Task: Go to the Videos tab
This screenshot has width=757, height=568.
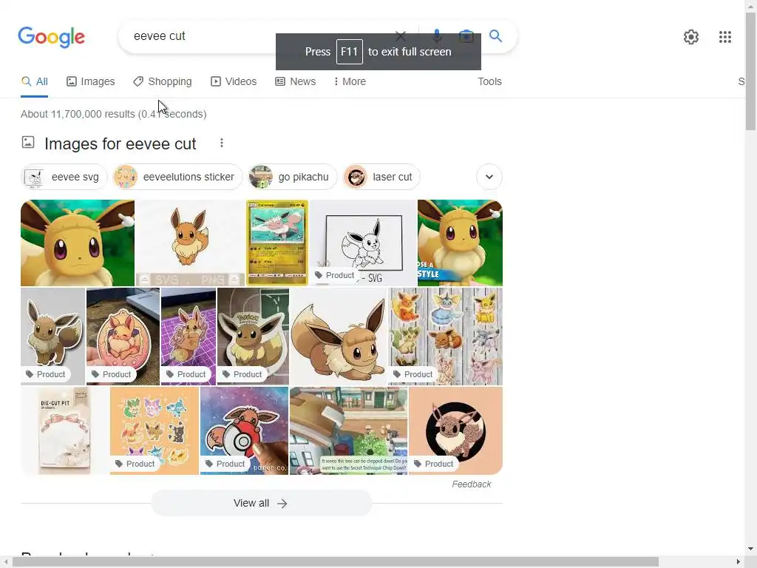Action: point(234,81)
